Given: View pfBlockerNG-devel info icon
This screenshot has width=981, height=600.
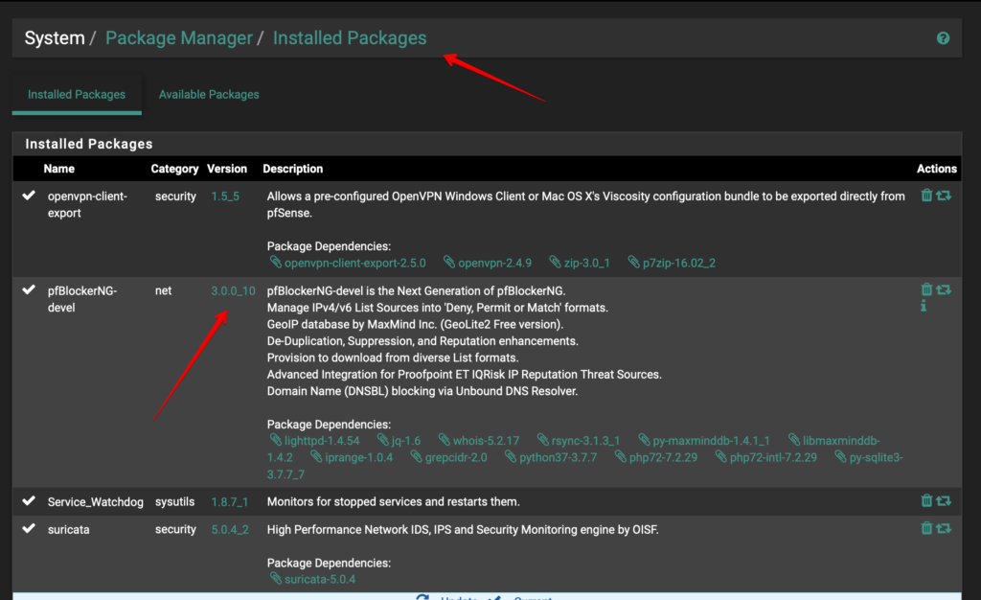Looking at the screenshot, I should click(924, 306).
